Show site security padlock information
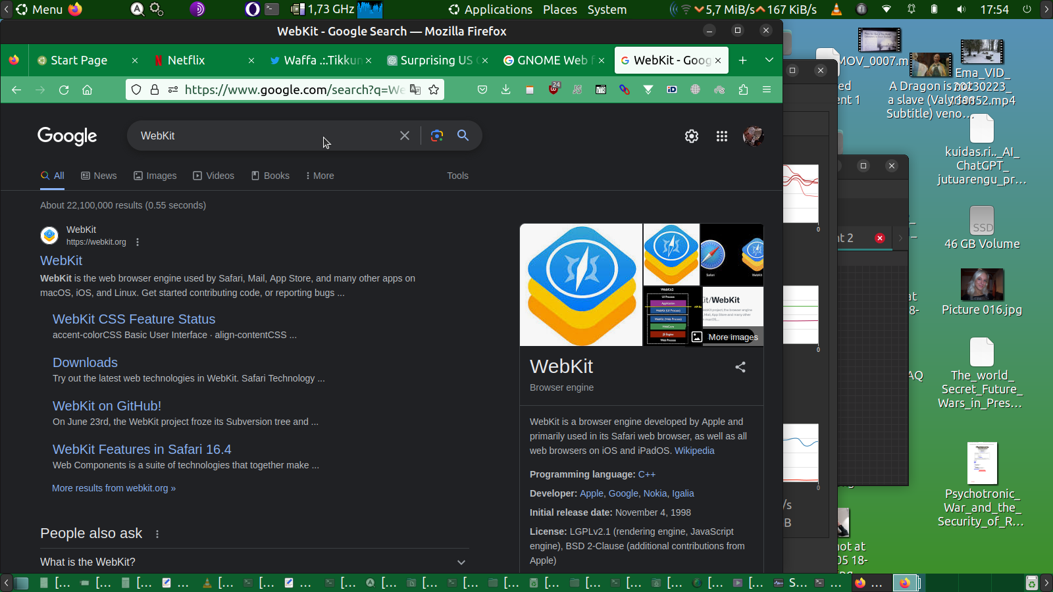 pyautogui.click(x=155, y=89)
